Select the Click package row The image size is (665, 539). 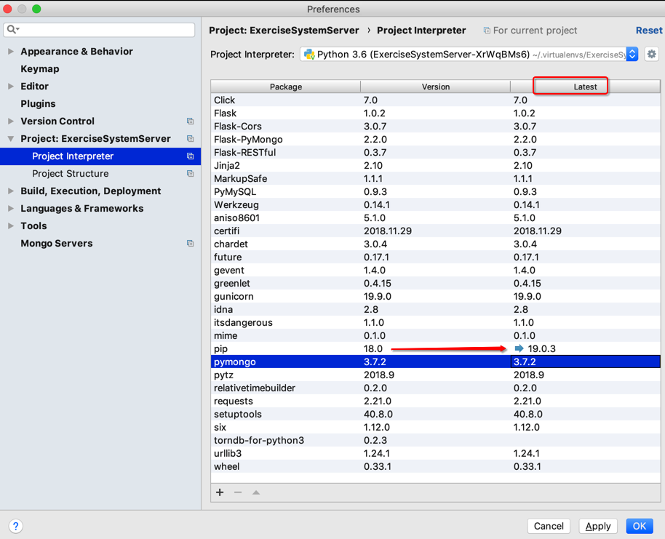pos(436,100)
